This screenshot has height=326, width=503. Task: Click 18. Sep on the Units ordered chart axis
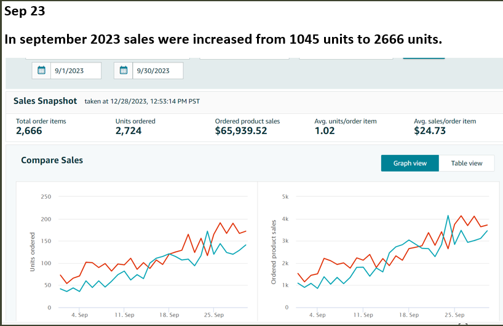[168, 315]
